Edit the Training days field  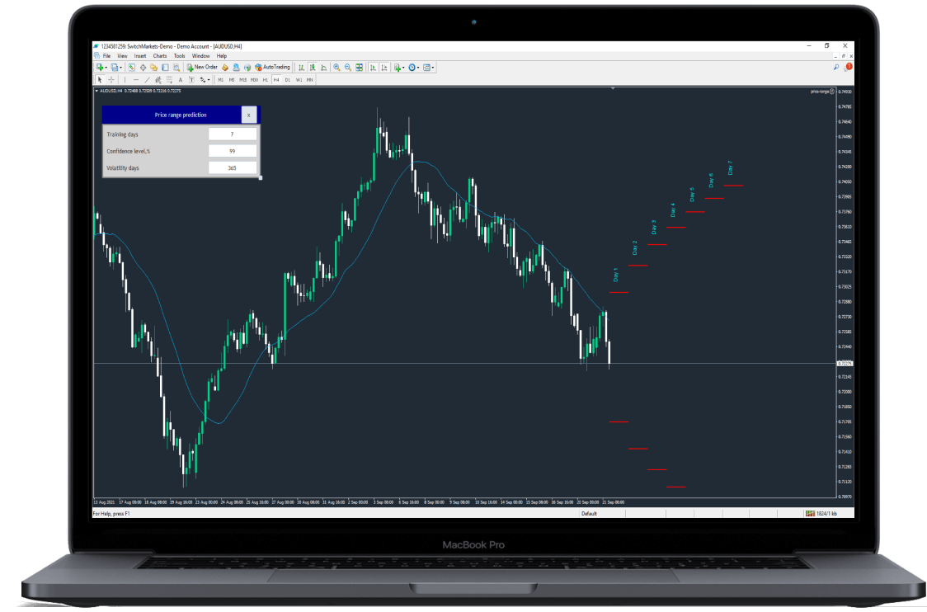[x=233, y=134]
